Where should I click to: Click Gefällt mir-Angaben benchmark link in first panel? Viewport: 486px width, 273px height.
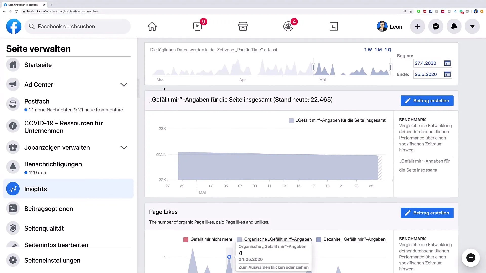coord(424,166)
